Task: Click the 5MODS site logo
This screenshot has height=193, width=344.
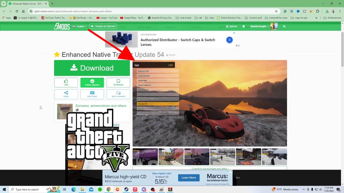Action: click(x=62, y=26)
